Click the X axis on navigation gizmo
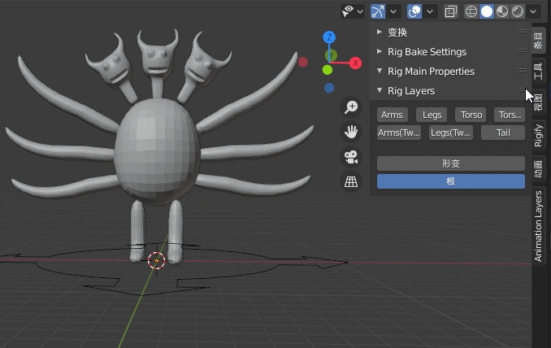Viewport: 551px width, 348px height. click(356, 63)
